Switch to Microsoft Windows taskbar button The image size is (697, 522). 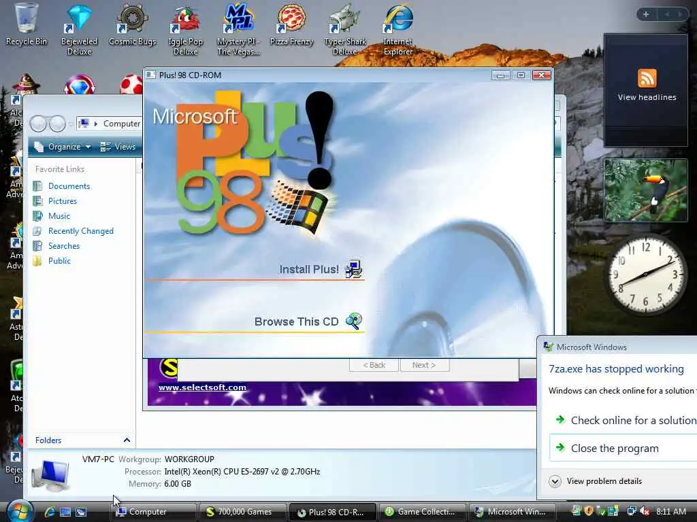point(512,512)
